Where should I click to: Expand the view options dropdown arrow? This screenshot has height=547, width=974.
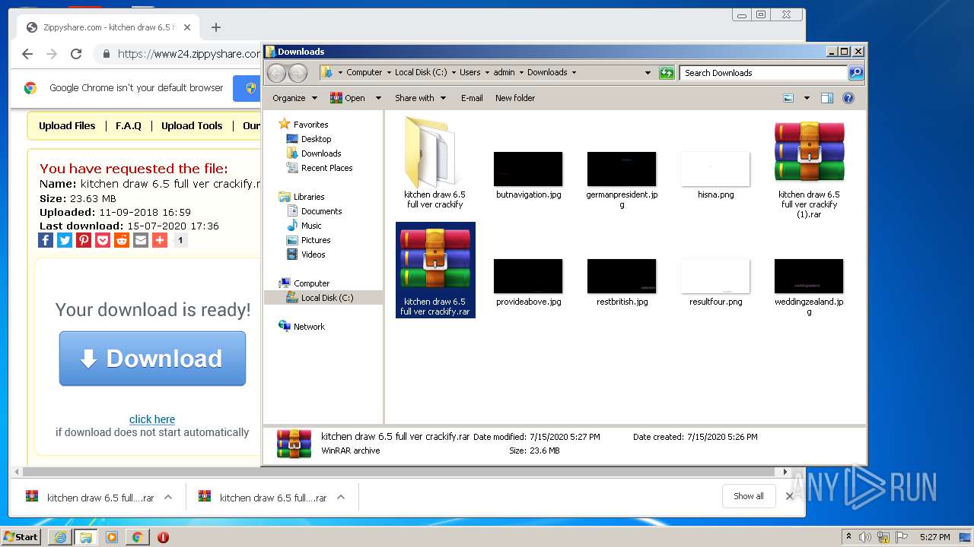807,98
